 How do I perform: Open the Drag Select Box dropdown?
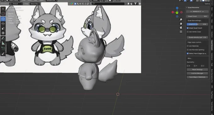point(35,4)
